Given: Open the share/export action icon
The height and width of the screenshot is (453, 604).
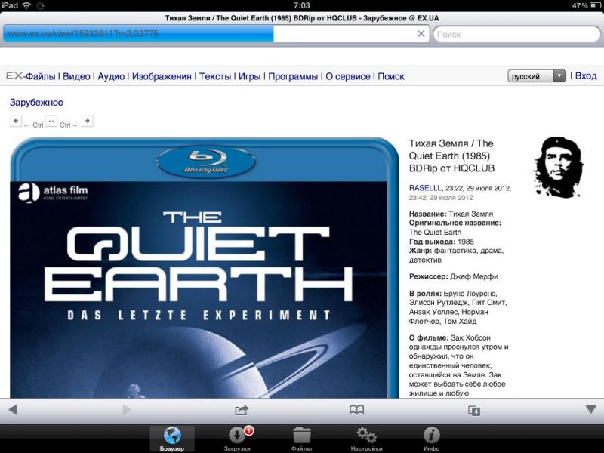Looking at the screenshot, I should point(242,409).
